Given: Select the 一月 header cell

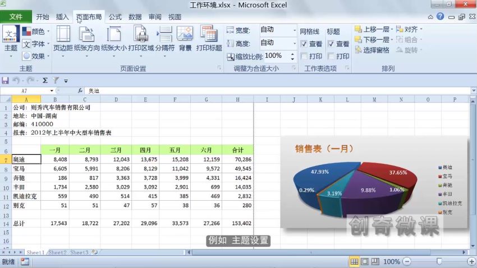Looking at the screenshot, I should point(55,150).
